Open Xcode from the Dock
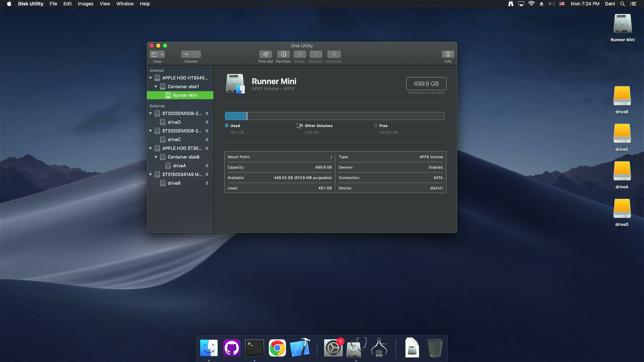This screenshot has height=362, width=644. [x=300, y=348]
